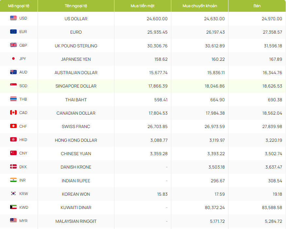Click the SINGAPORE DOLLAR currency name
The image size is (286, 229).
76,86
